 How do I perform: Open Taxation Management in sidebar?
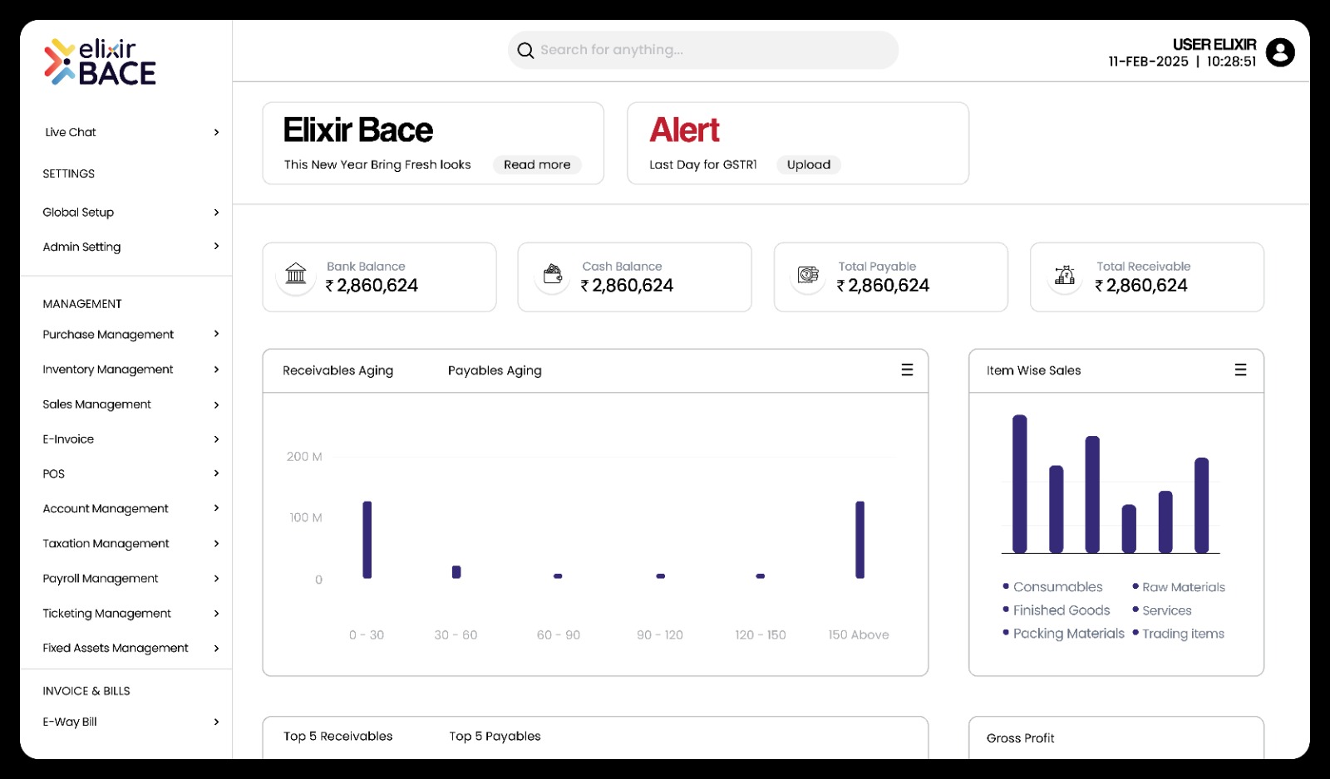[x=106, y=543]
